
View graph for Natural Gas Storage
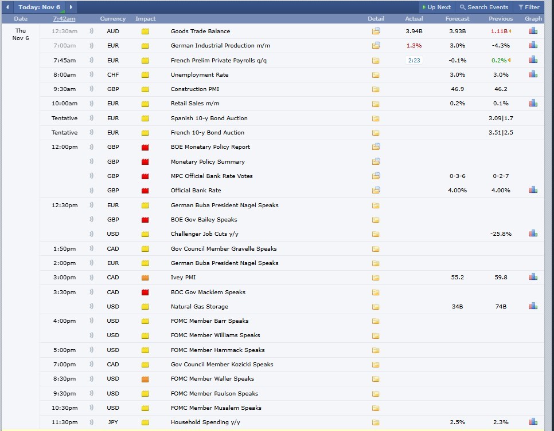tap(533, 306)
